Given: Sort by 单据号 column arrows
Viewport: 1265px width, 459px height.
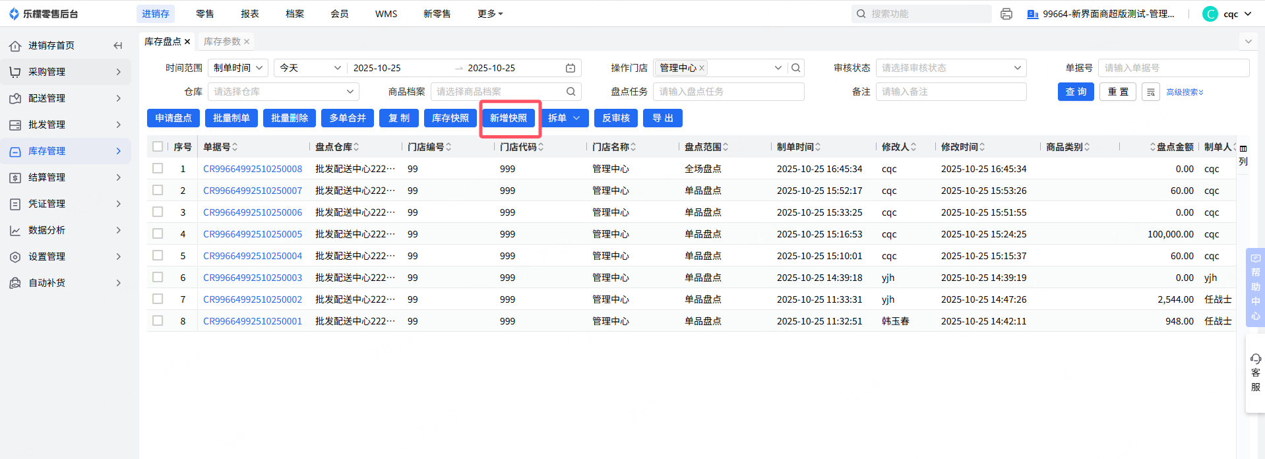Looking at the screenshot, I should point(235,147).
